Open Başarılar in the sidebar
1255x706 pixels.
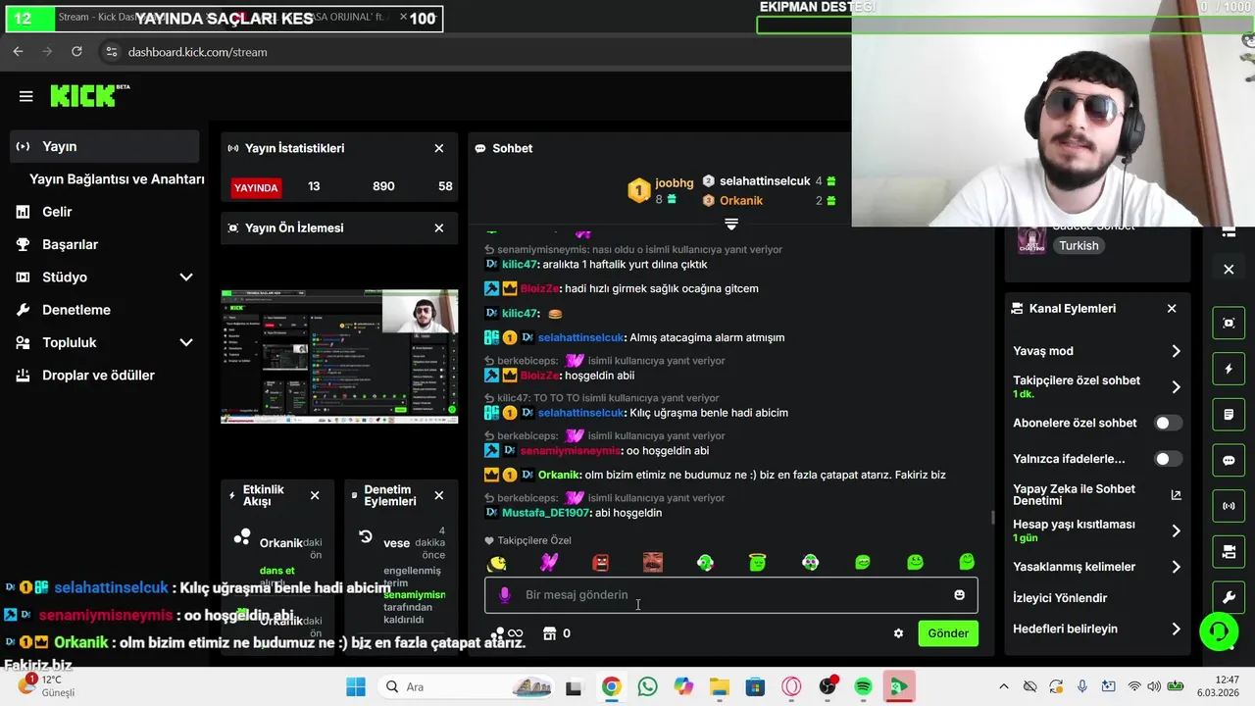click(70, 244)
